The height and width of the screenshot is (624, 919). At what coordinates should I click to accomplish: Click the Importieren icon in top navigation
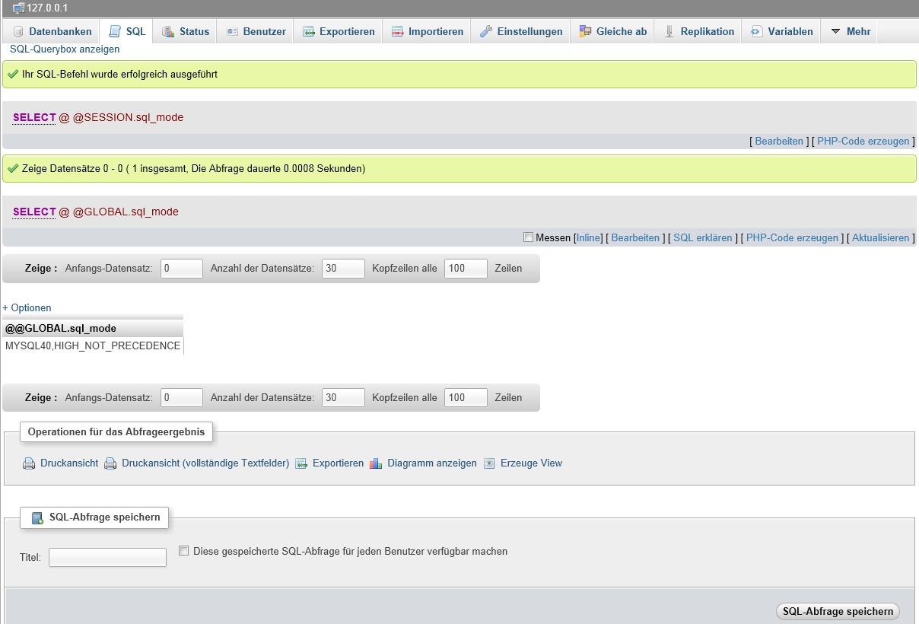397,32
